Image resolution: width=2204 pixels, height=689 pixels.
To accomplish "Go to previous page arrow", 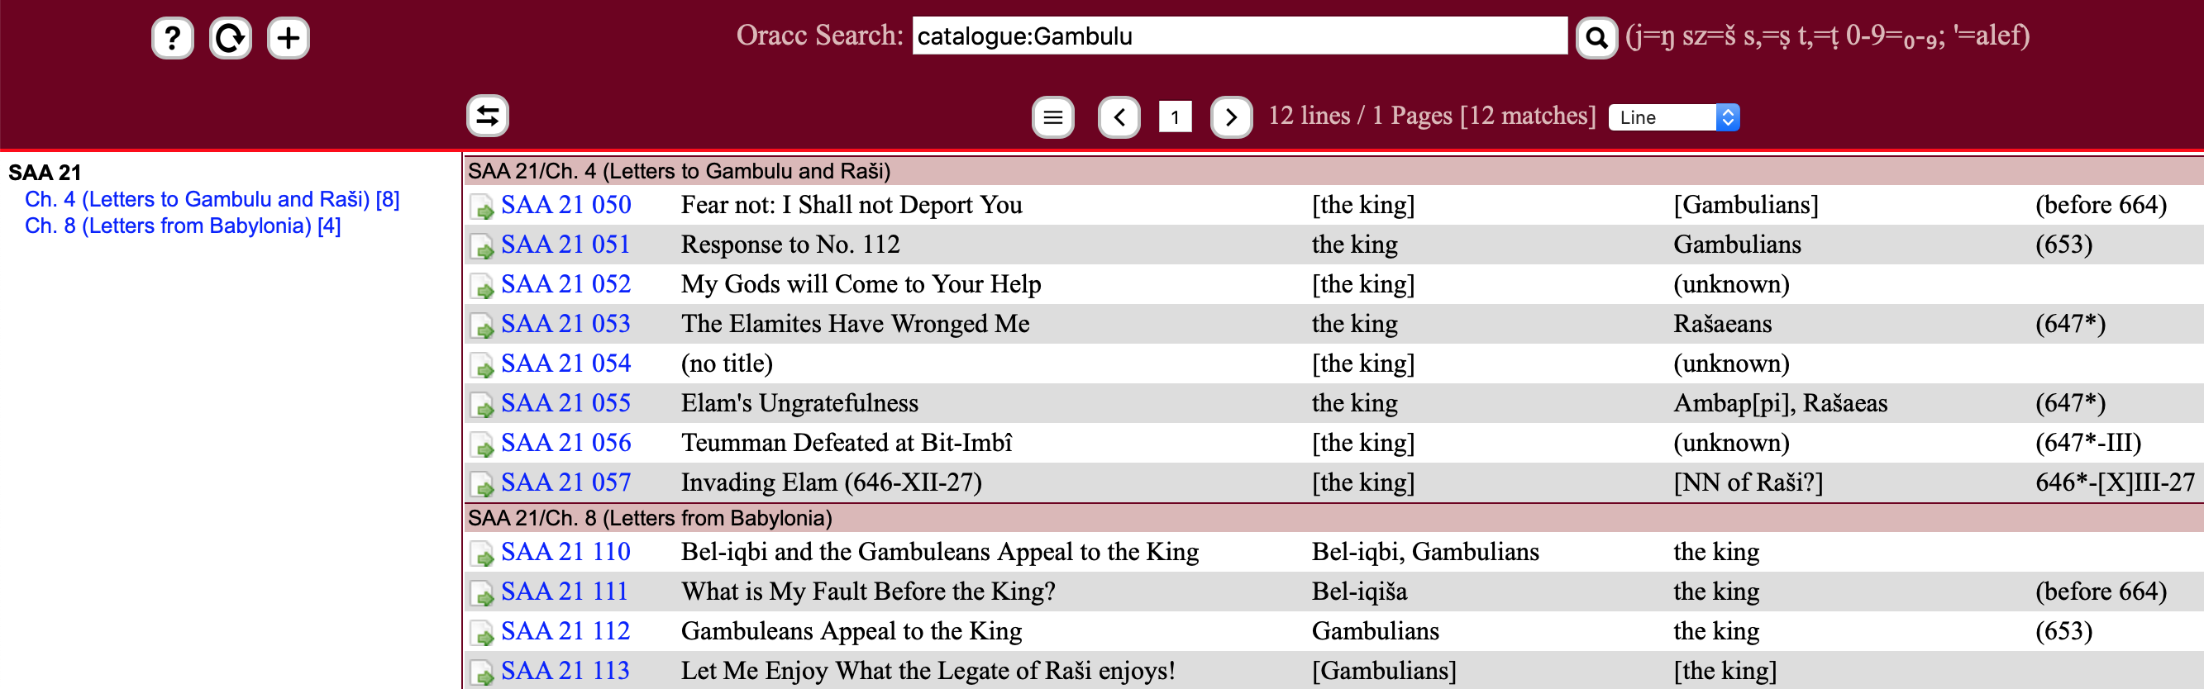I will 1119,117.
